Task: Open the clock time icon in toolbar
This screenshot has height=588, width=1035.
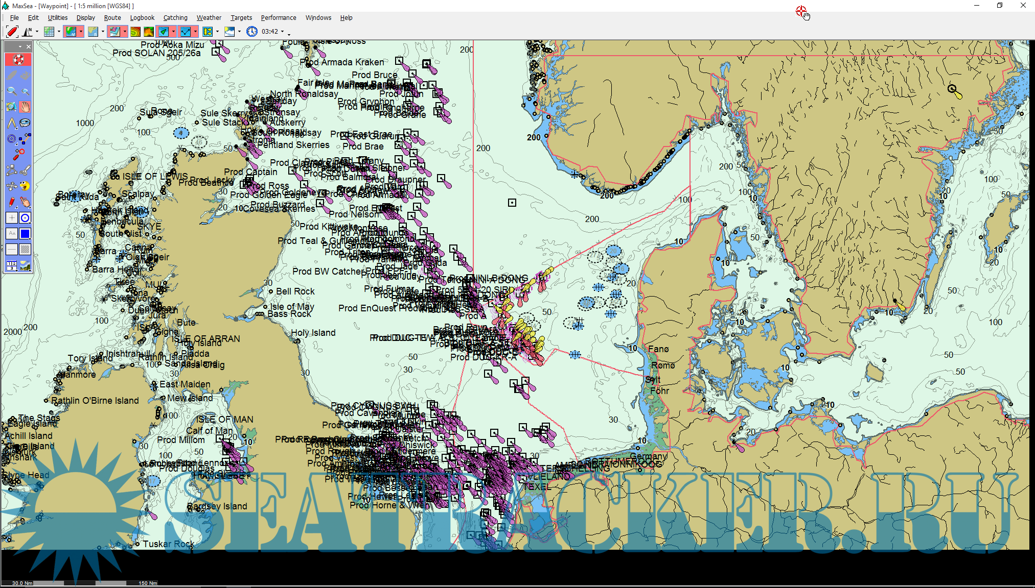Action: click(252, 32)
